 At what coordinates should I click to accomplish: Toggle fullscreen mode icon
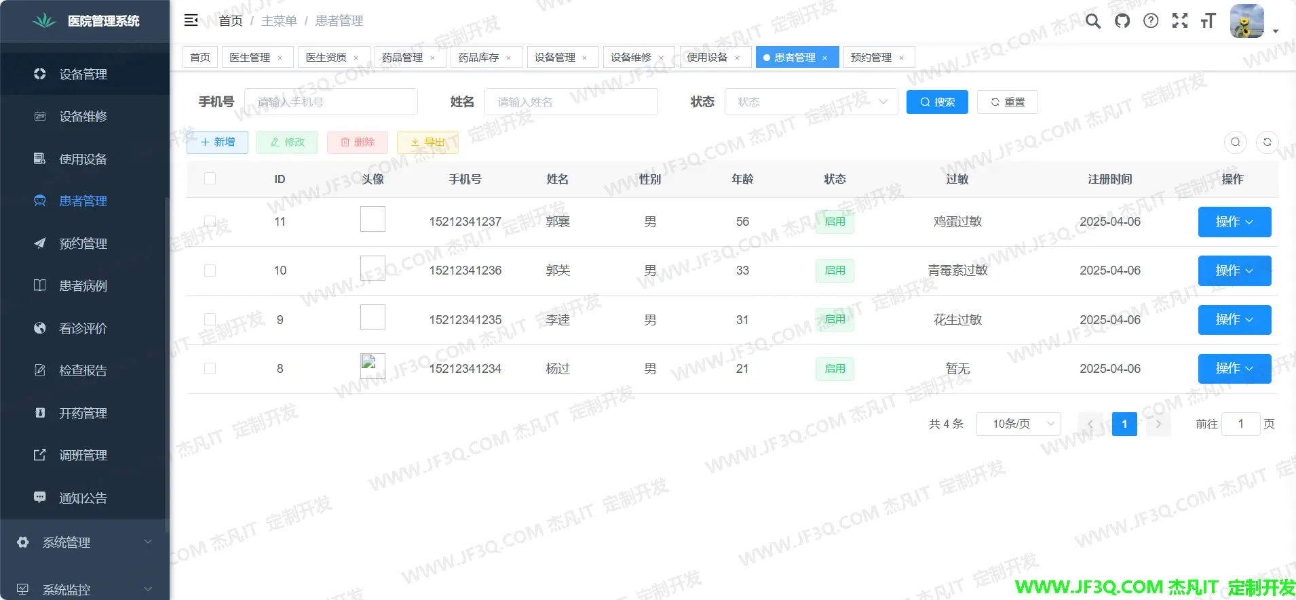pyautogui.click(x=1180, y=21)
